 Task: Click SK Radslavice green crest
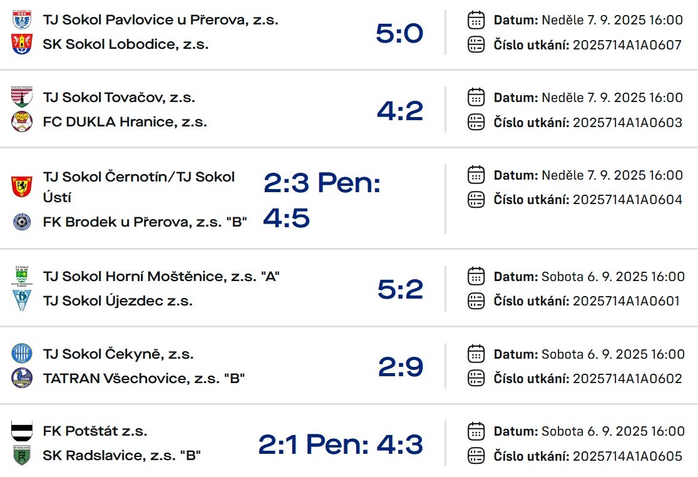point(22,455)
